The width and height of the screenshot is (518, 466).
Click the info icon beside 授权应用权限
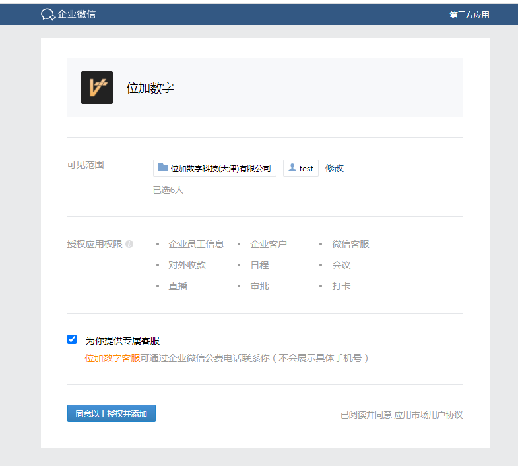[129, 244]
